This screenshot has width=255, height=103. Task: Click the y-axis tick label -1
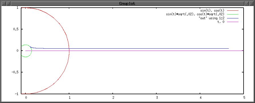point(17,94)
